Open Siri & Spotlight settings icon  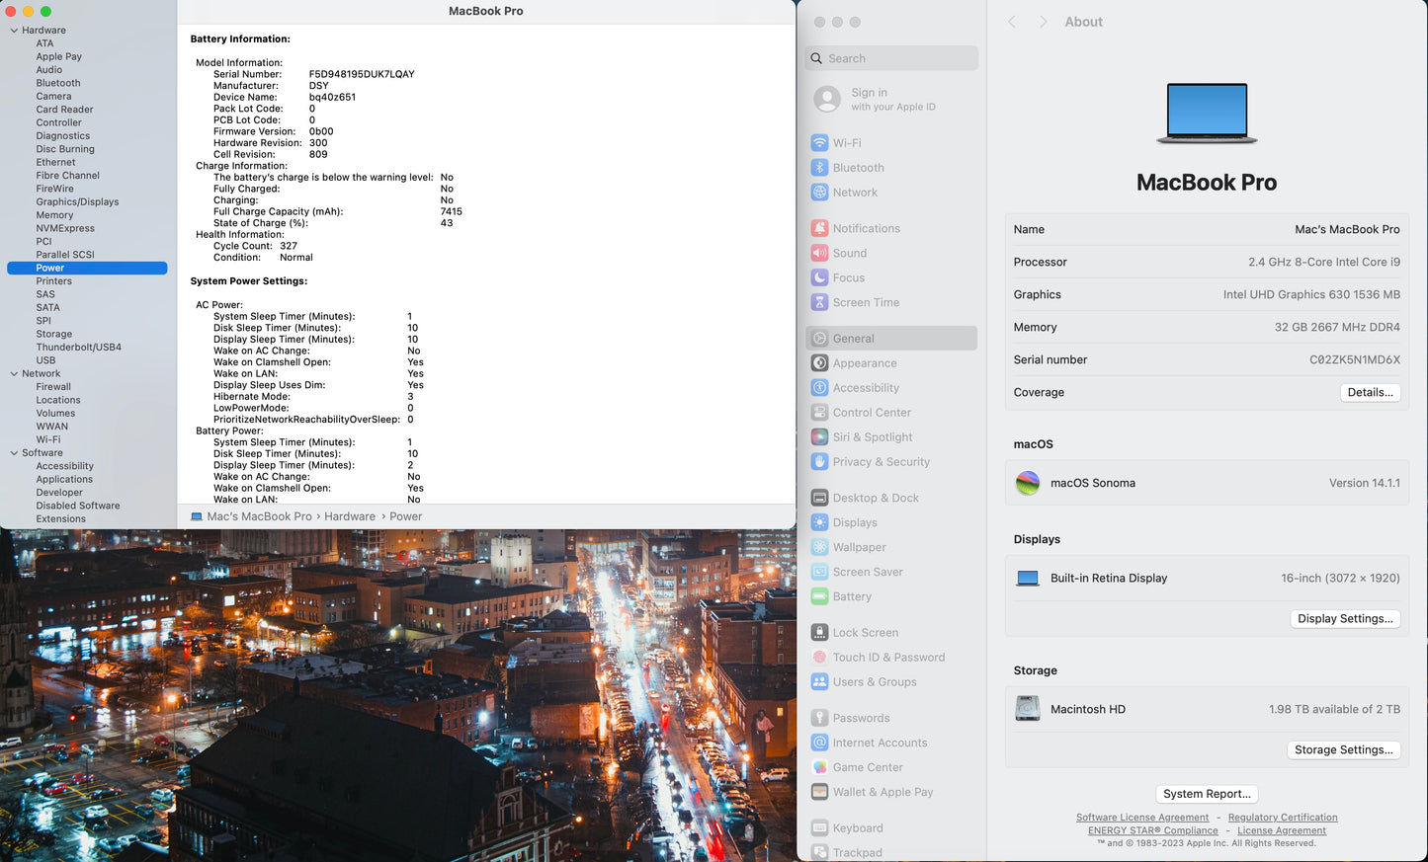point(819,437)
